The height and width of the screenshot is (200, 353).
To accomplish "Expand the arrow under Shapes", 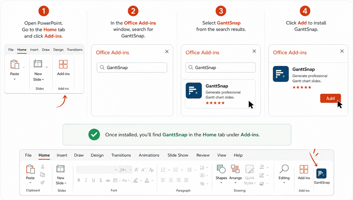I will [221, 183].
